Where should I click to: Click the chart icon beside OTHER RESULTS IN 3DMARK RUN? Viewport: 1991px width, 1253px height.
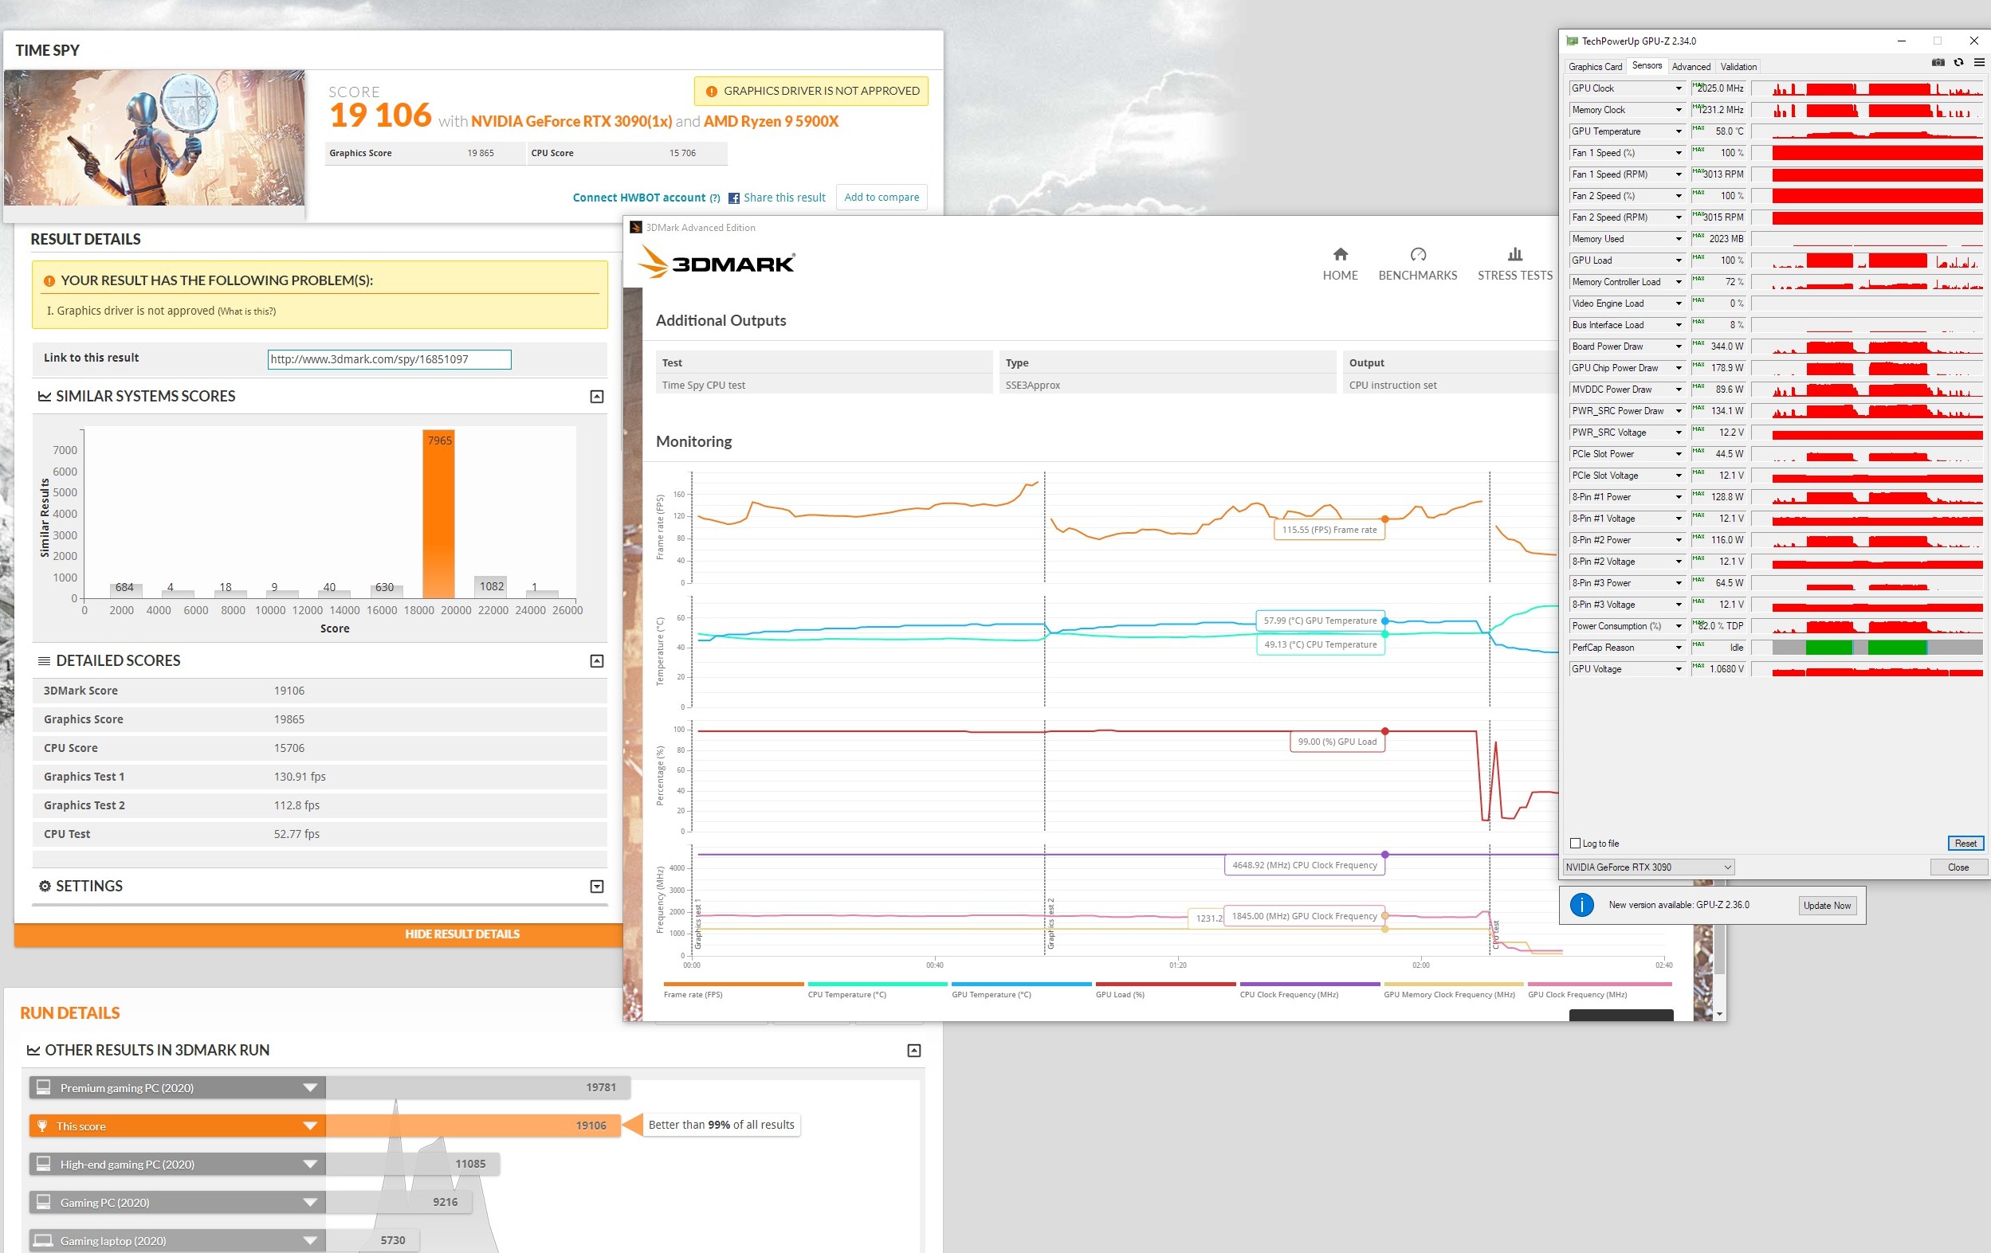pos(33,1051)
